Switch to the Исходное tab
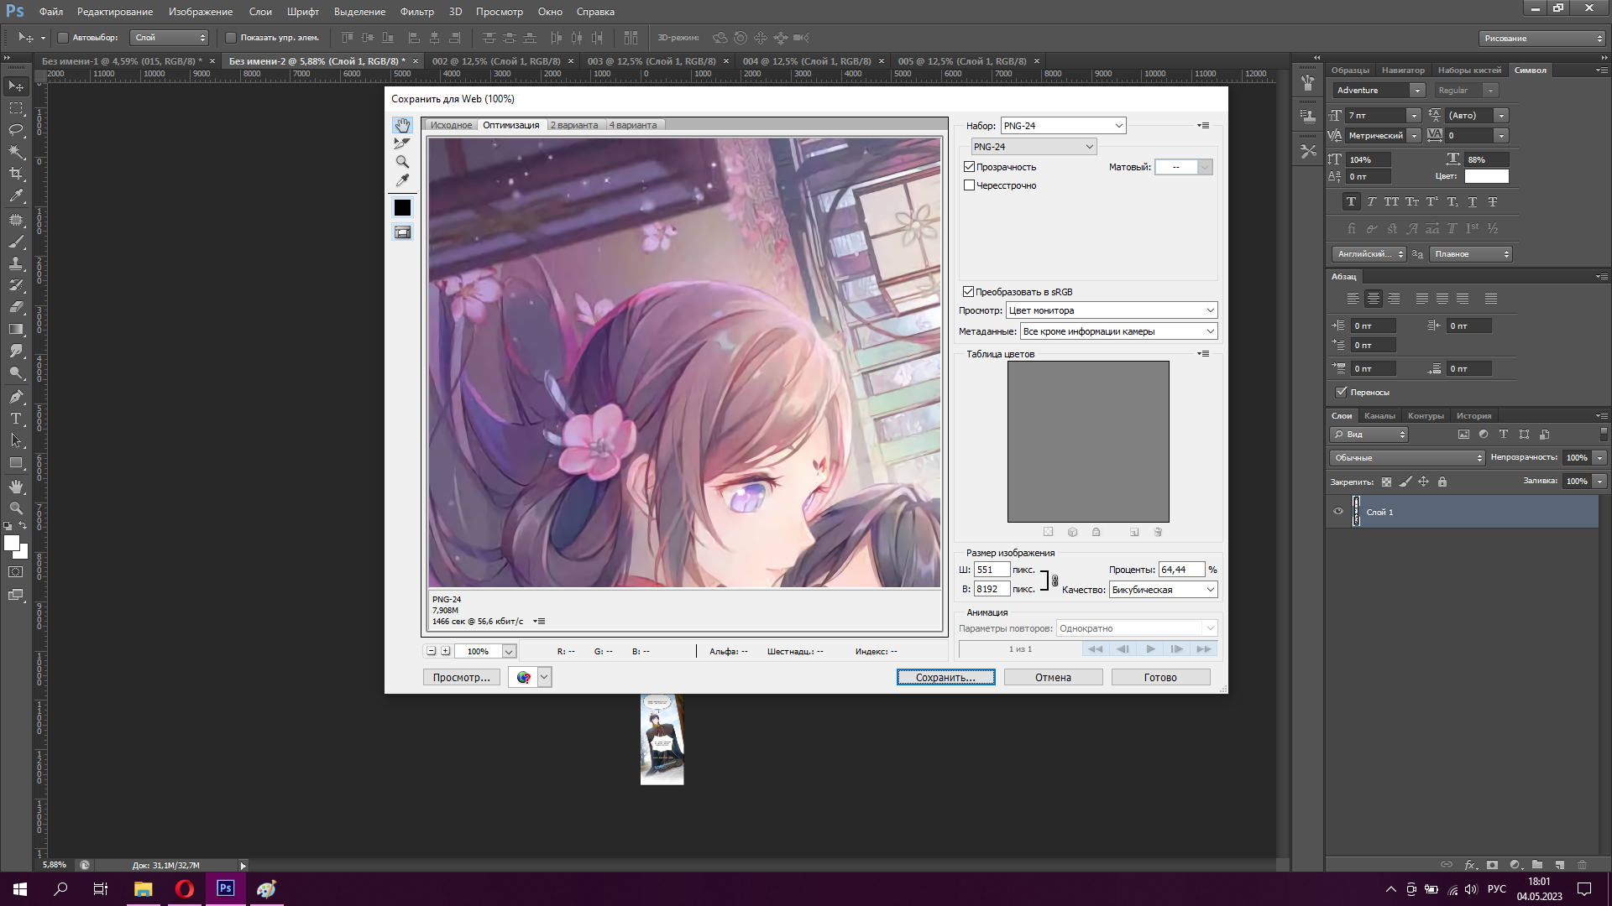The height and width of the screenshot is (906, 1612). point(452,126)
